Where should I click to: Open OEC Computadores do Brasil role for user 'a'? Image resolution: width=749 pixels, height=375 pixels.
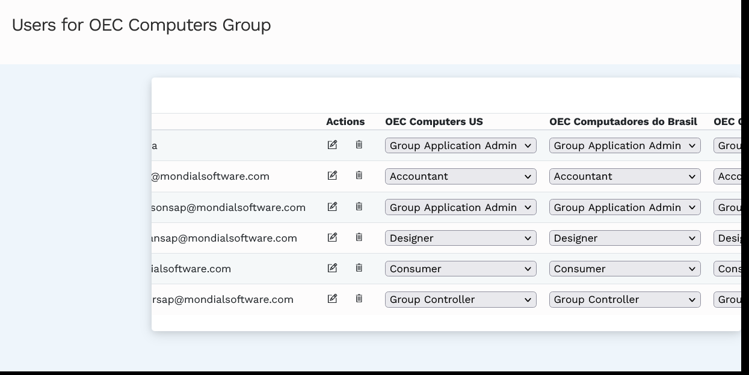(x=625, y=145)
